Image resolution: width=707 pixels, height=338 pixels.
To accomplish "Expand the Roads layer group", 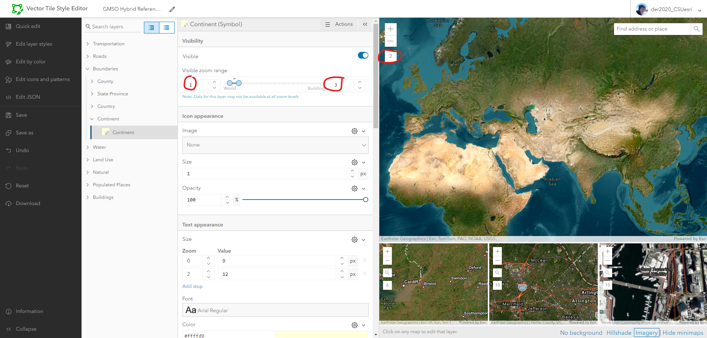I will [88, 56].
